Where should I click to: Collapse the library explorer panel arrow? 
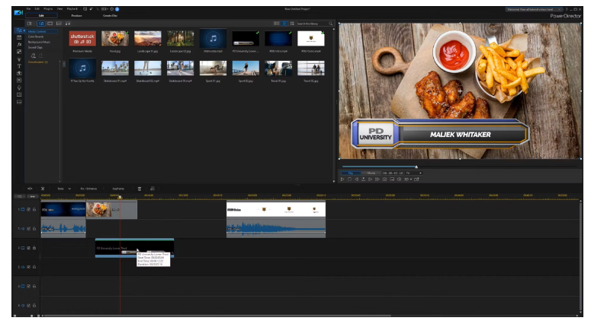(64, 65)
